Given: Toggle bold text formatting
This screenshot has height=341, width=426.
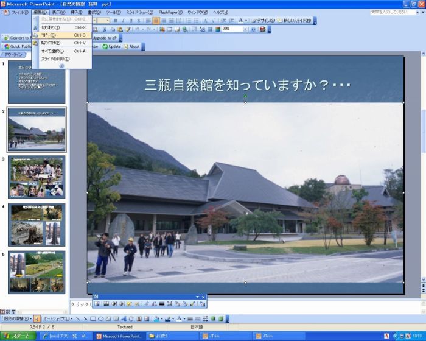Looking at the screenshot, I should 114,21.
